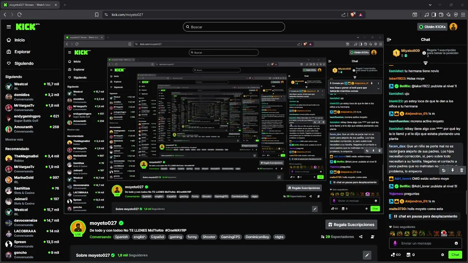Expand the following list with Mostrar más

pyautogui.click(x=14, y=140)
